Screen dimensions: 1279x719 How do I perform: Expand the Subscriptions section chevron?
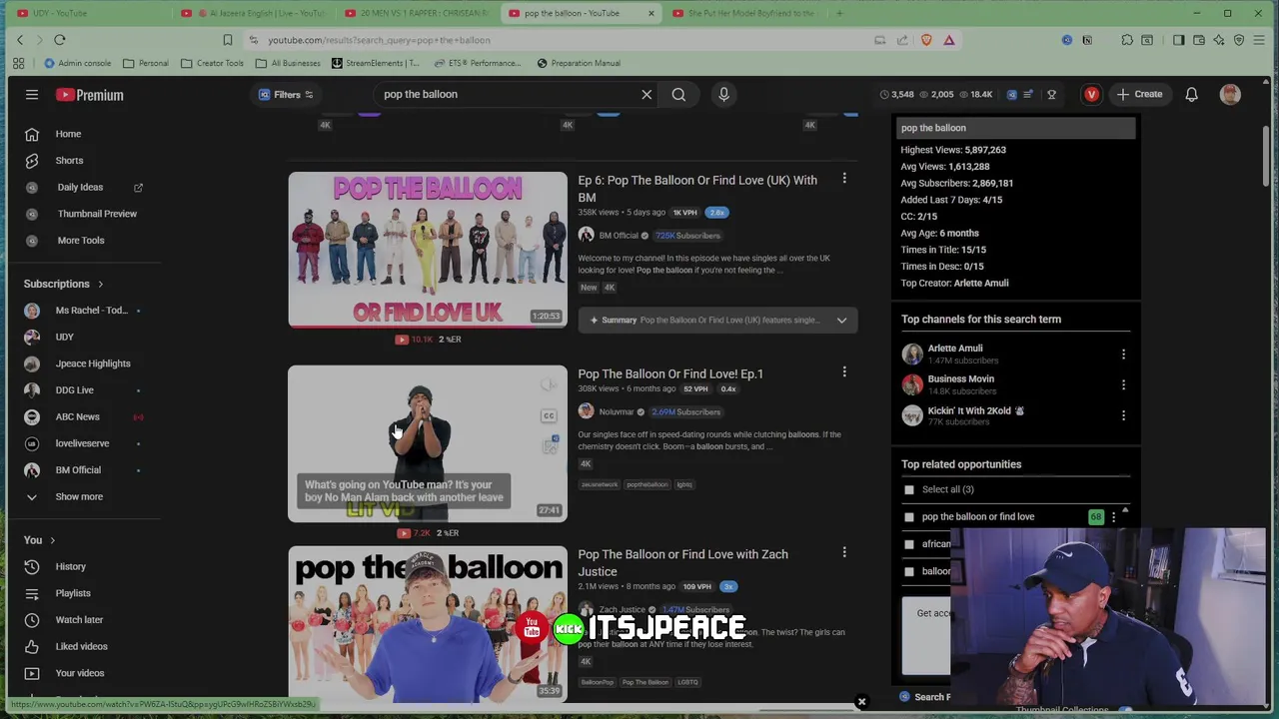pyautogui.click(x=100, y=285)
